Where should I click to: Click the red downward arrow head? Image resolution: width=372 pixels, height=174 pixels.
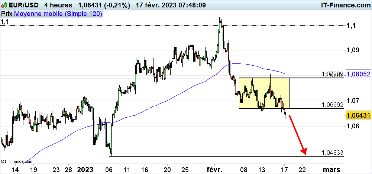coord(304,151)
